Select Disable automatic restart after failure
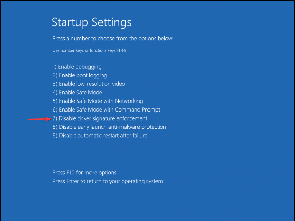The image size is (295, 221). pos(100,136)
